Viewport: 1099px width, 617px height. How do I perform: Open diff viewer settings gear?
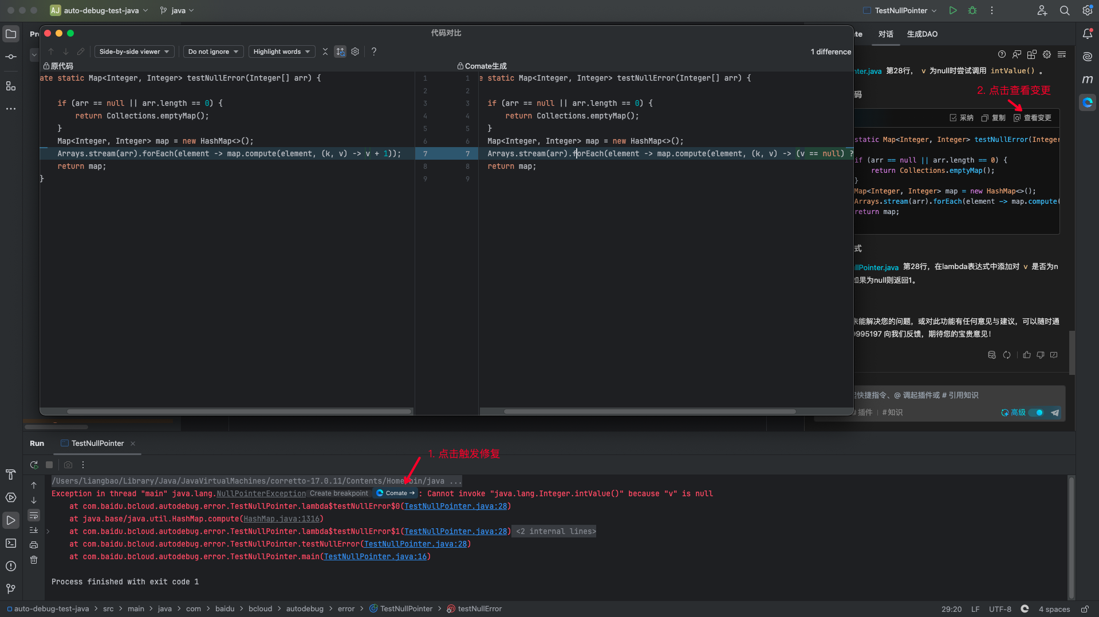click(x=355, y=52)
